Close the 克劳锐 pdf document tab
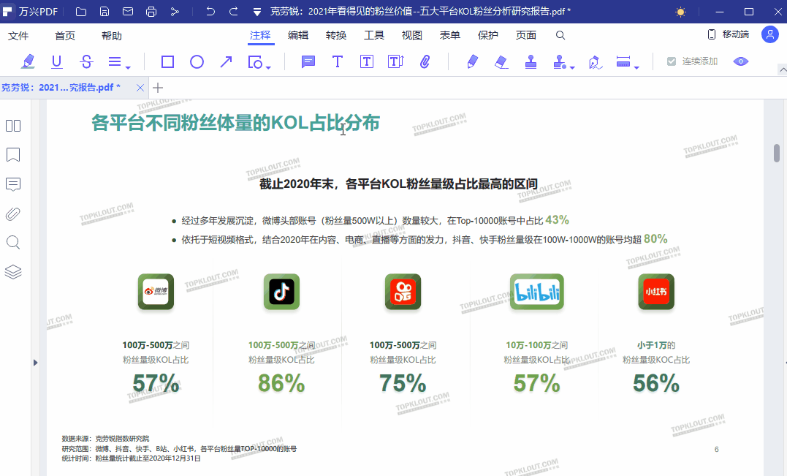The image size is (787, 476). 140,88
